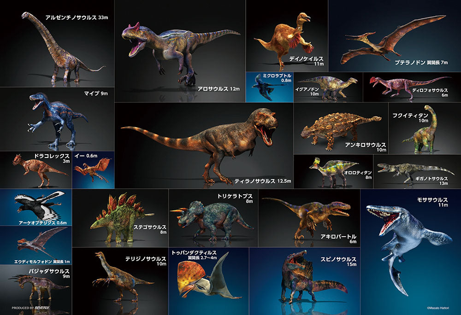Click the アルゼンチノサウルス 33m text label
Viewport: 461px width, 315px height.
(x=76, y=17)
